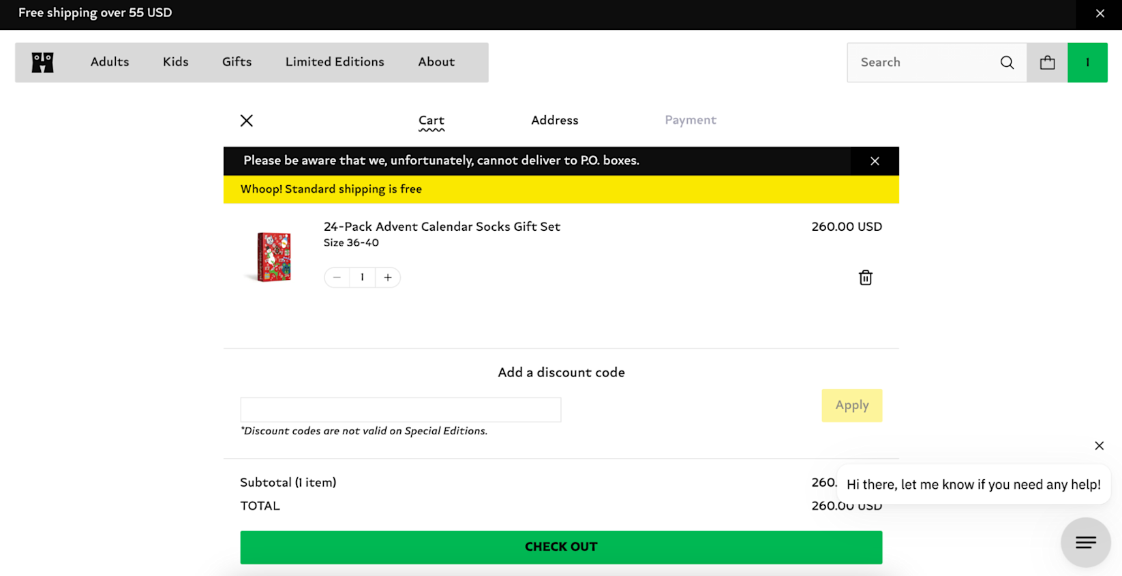This screenshot has width=1122, height=576.
Task: Decrease quantity with the minus icon
Action: point(336,277)
